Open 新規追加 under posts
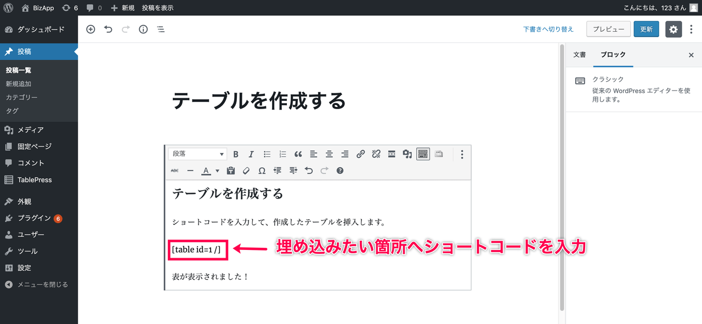Viewport: 702px width, 324px height. coord(19,84)
